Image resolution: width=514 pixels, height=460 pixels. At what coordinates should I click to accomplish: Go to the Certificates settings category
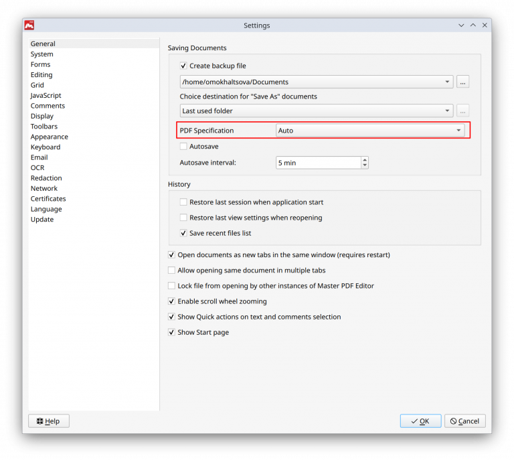(48, 199)
